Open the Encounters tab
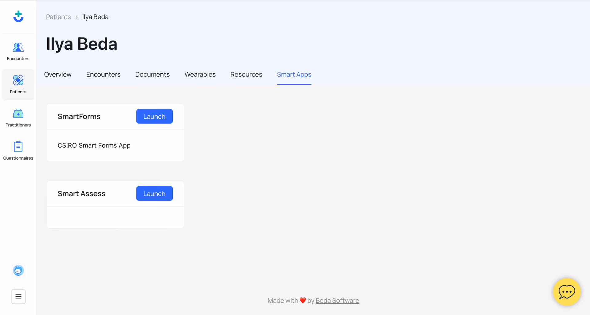The image size is (590, 315). click(x=103, y=74)
